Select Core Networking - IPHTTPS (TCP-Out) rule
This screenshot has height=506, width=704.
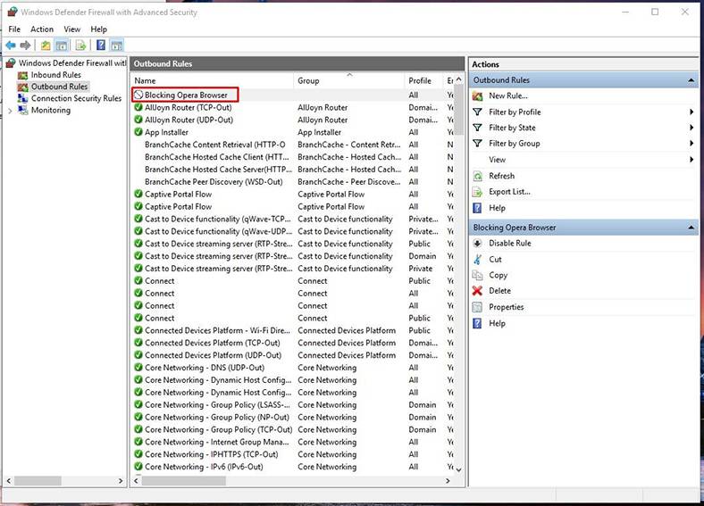pyautogui.click(x=293, y=454)
